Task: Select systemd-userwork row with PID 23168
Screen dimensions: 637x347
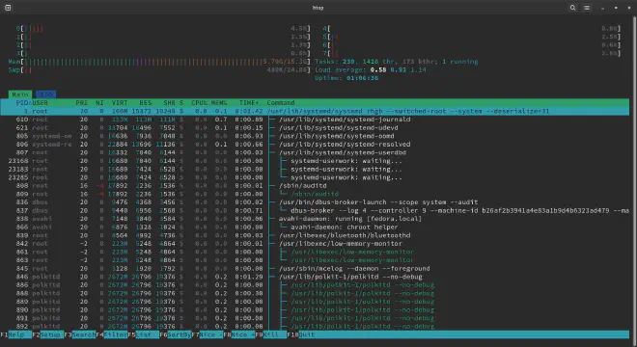Action: 315,161
